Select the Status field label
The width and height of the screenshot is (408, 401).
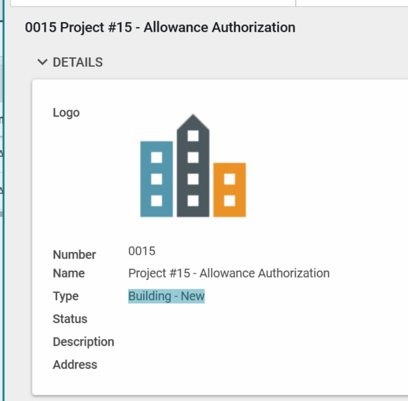click(x=70, y=319)
